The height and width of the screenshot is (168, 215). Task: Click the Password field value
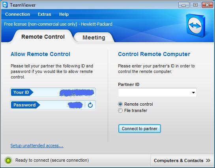click(75, 105)
